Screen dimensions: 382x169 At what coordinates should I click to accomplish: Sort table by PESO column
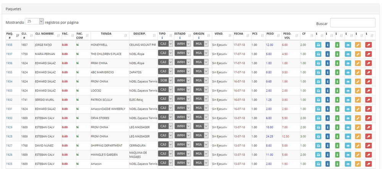(274, 35)
